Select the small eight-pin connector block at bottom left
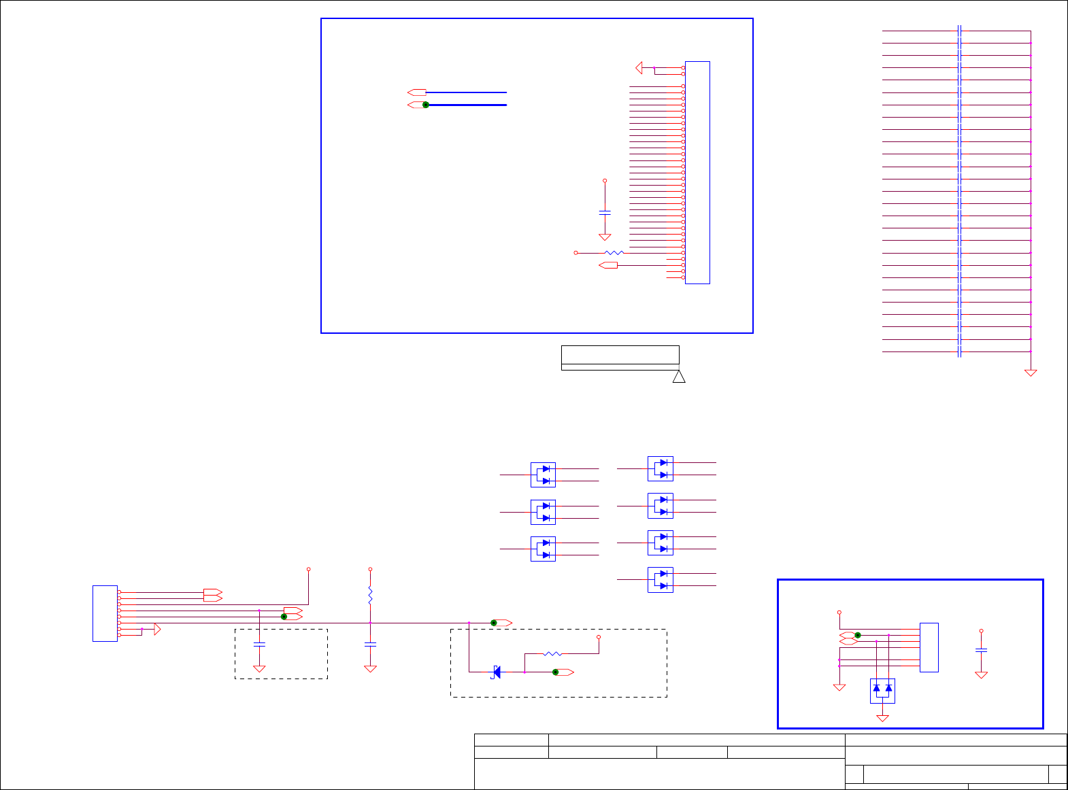Viewport: 1068px width, 790px height. coord(105,613)
